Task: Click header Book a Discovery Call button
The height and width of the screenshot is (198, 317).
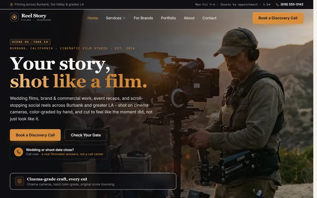Action: point(278,18)
